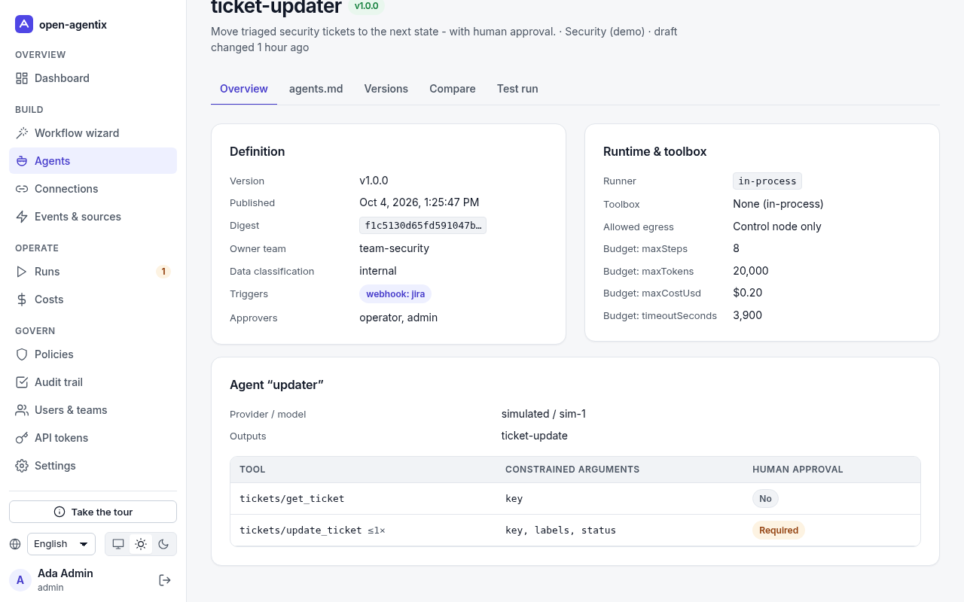Select system theme monitor button

pyautogui.click(x=118, y=544)
